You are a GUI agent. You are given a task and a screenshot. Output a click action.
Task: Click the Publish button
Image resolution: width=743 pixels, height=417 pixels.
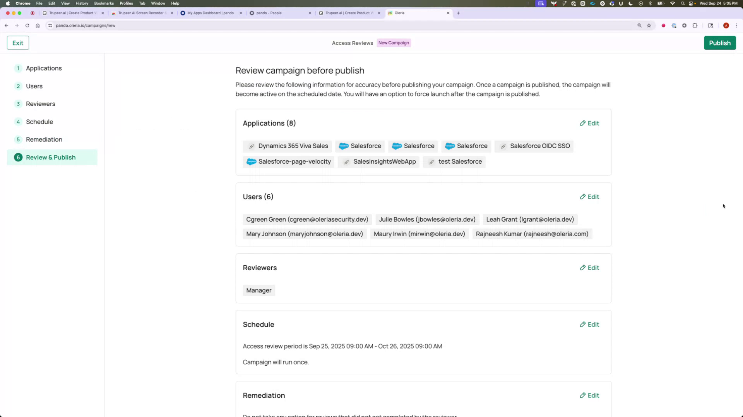[719, 43]
